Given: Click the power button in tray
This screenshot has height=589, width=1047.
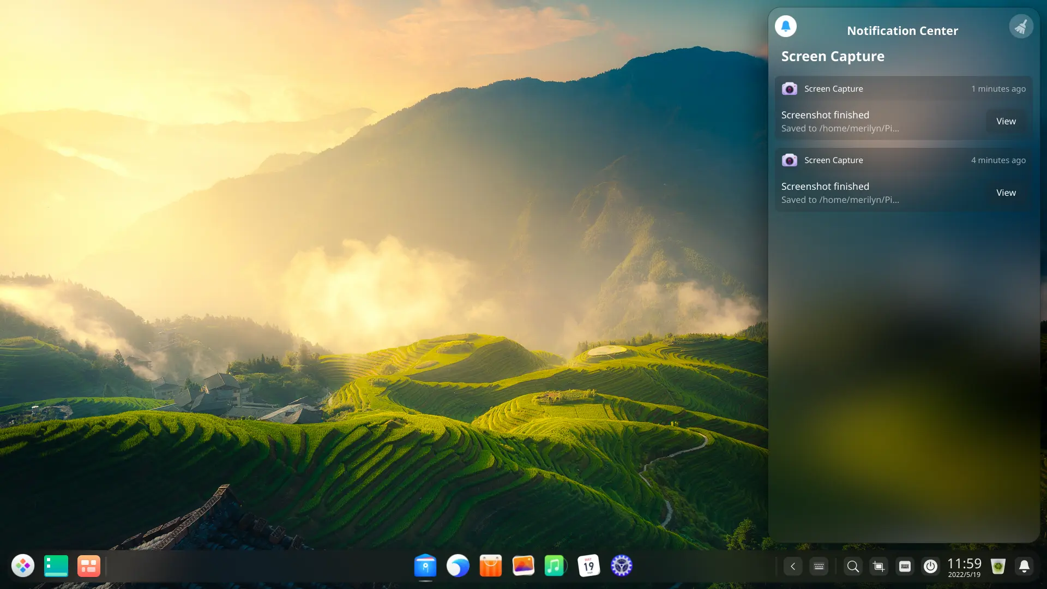Looking at the screenshot, I should coord(930,567).
